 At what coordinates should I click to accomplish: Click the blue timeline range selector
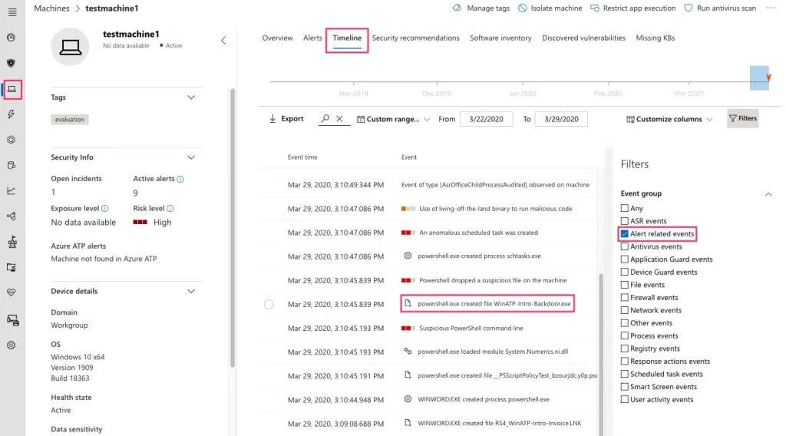point(759,78)
